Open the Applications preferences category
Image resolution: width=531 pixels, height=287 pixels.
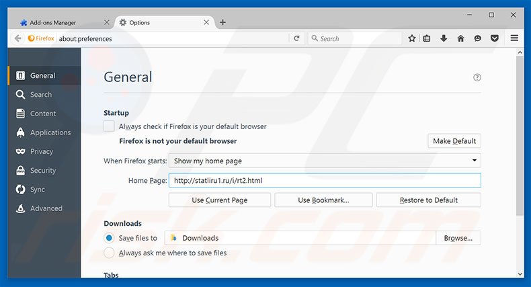click(x=44, y=132)
